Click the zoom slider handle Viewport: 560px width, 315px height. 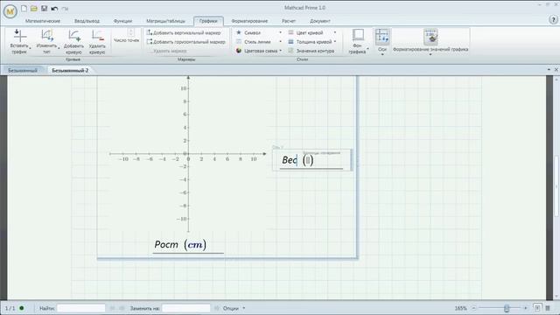click(507, 308)
